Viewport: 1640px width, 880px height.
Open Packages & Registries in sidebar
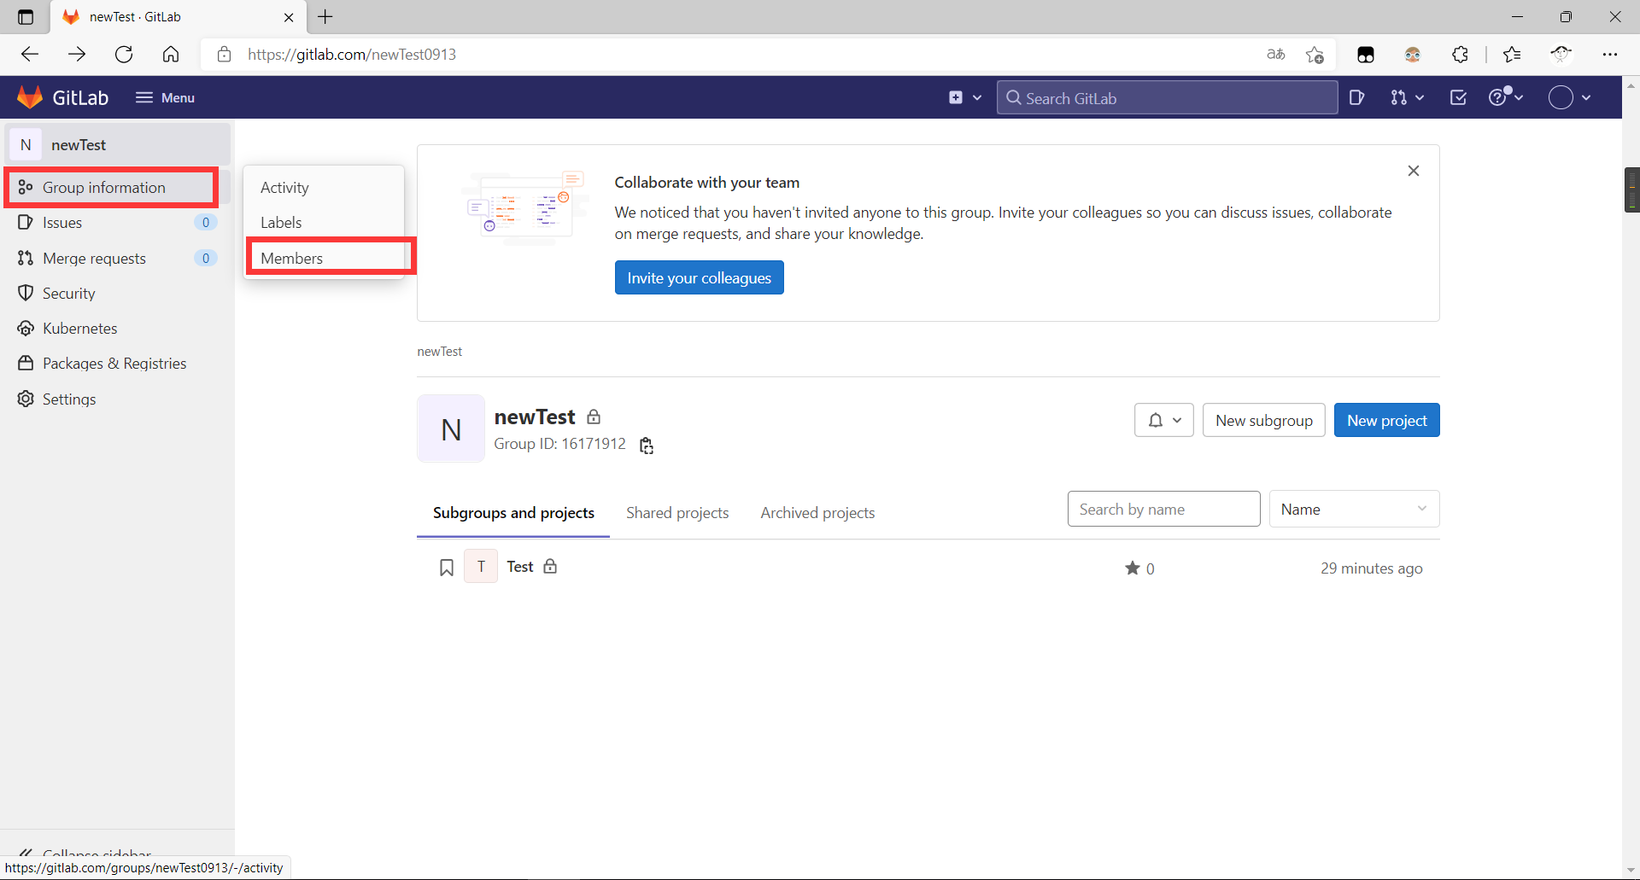tap(117, 363)
